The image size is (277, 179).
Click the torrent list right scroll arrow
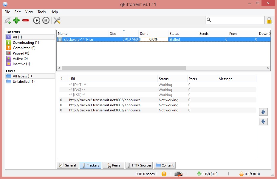tap(268, 68)
